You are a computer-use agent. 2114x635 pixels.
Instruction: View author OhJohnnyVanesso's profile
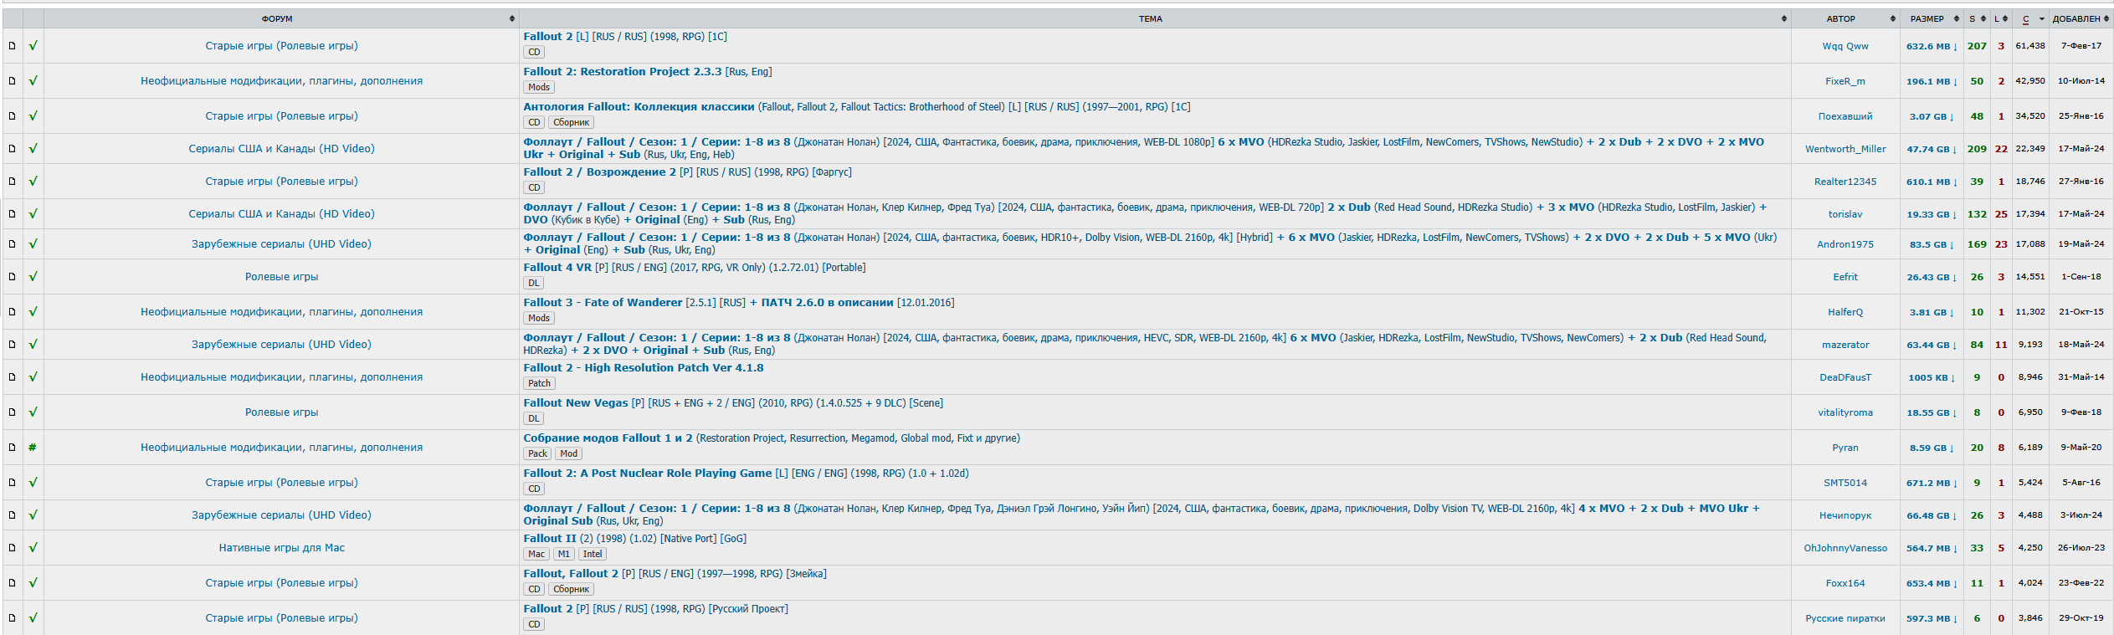[x=1845, y=548]
